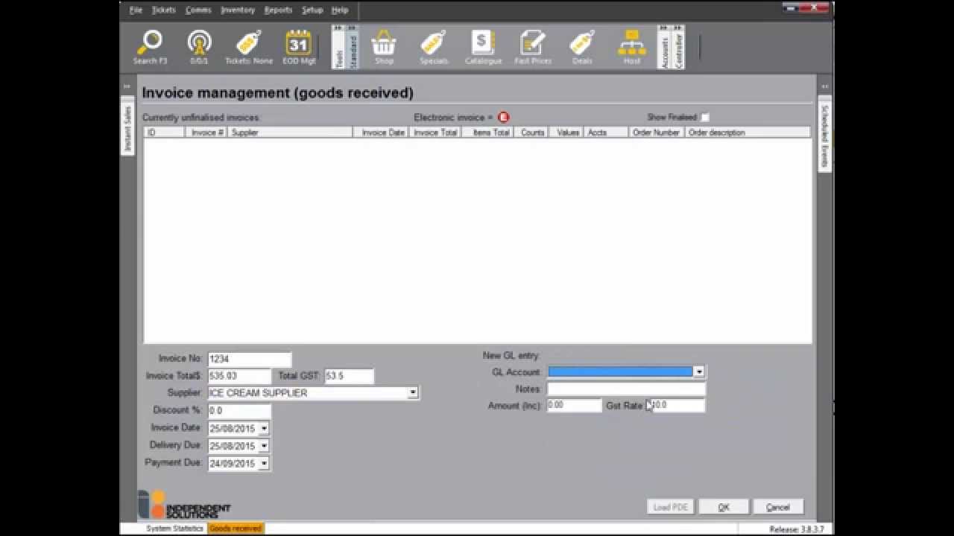
Task: Expand the Invoice Date picker
Action: (x=264, y=429)
